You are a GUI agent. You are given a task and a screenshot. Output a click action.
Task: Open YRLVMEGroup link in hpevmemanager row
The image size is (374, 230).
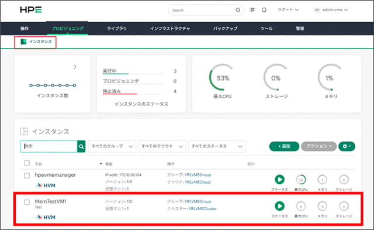[x=198, y=175]
